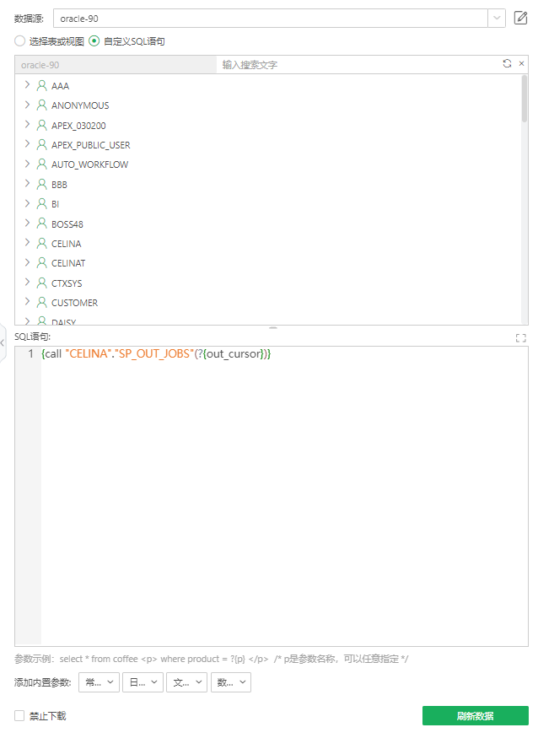This screenshot has height=738, width=538.
Task: Click the user icon beside CUSTOMER
Action: (40, 302)
